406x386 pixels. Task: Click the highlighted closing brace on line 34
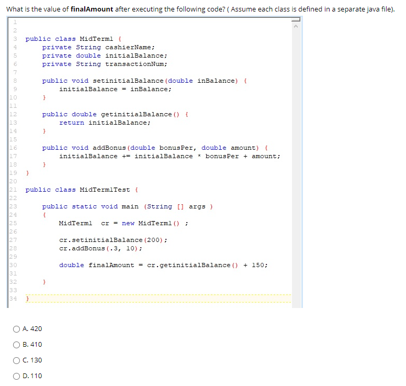(27, 299)
